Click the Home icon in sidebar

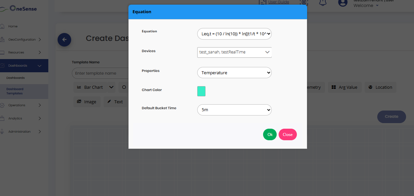point(2,26)
